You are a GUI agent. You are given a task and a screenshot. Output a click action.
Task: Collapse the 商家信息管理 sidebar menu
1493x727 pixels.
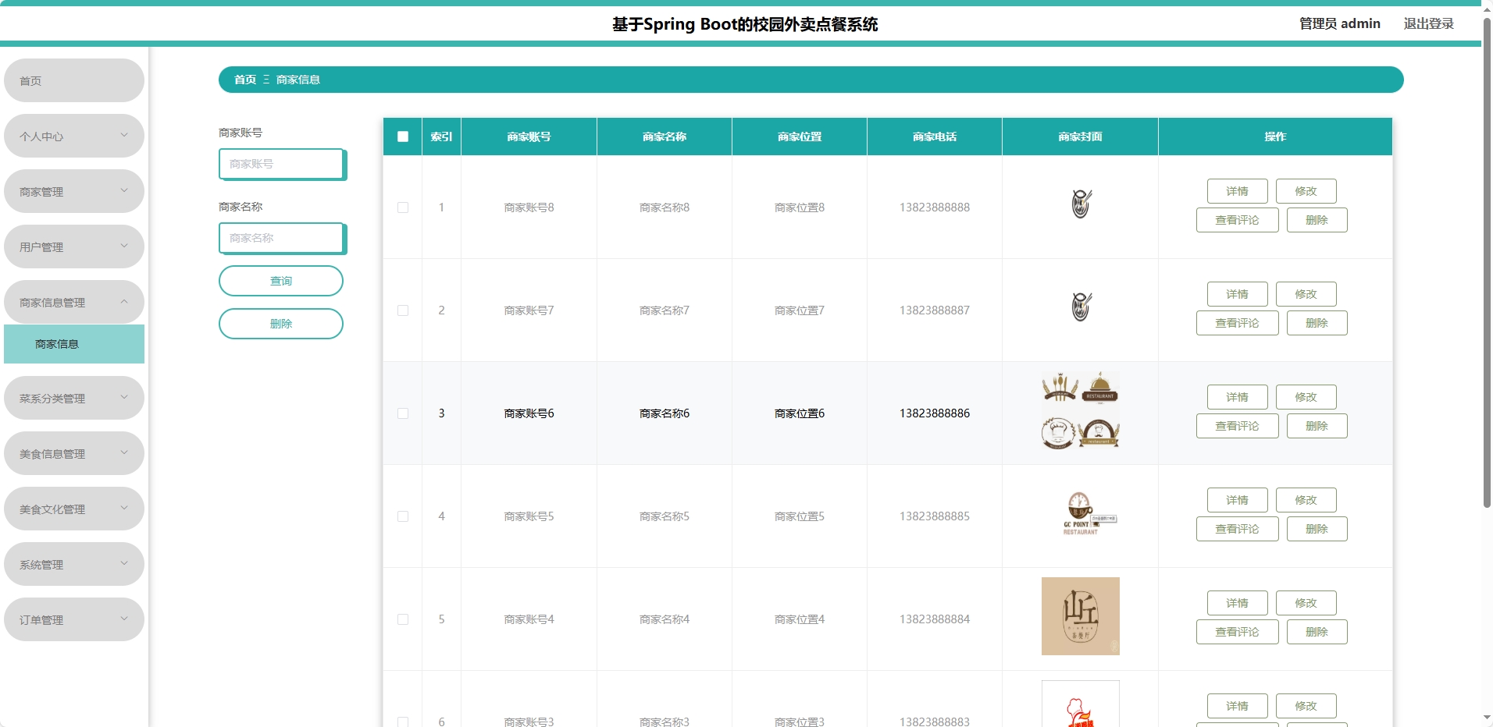tap(74, 302)
